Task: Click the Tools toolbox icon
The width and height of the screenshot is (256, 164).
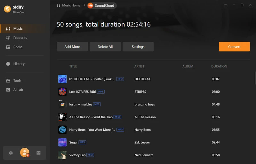Action: [8, 81]
